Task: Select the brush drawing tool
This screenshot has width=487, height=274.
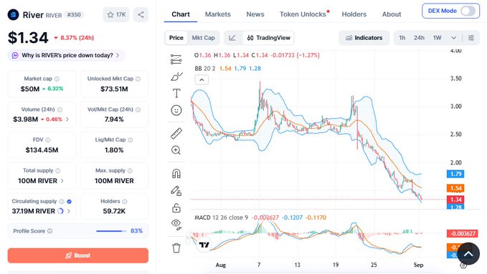Action: click(x=176, y=77)
